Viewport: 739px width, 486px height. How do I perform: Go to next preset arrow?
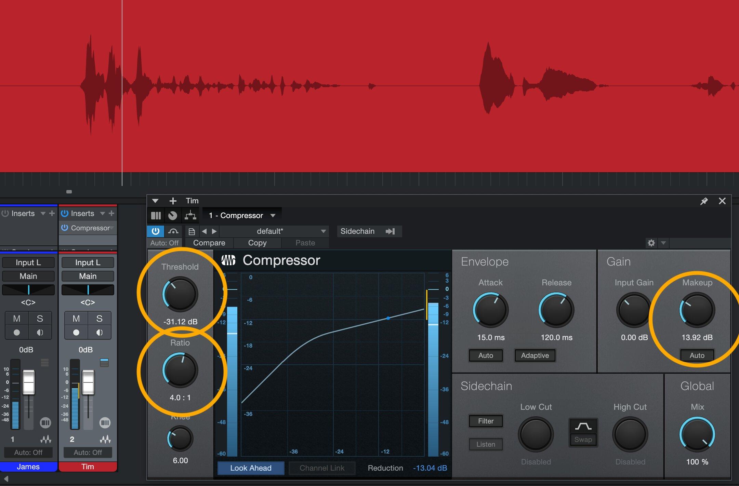pyautogui.click(x=214, y=231)
